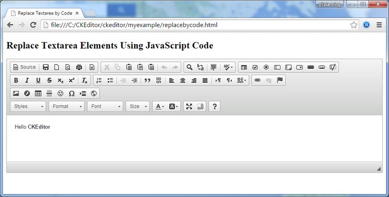389x197 pixels.
Task: Click the Copy icon
Action: 118,67
